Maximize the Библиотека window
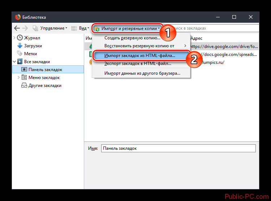Screen dimensions: 271x201 point(234,17)
